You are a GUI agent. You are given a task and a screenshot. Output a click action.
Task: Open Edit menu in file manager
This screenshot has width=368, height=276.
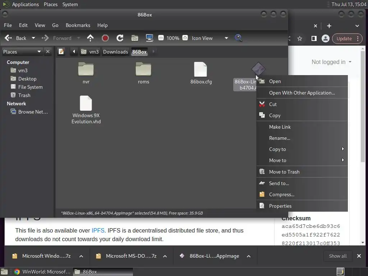click(x=23, y=25)
